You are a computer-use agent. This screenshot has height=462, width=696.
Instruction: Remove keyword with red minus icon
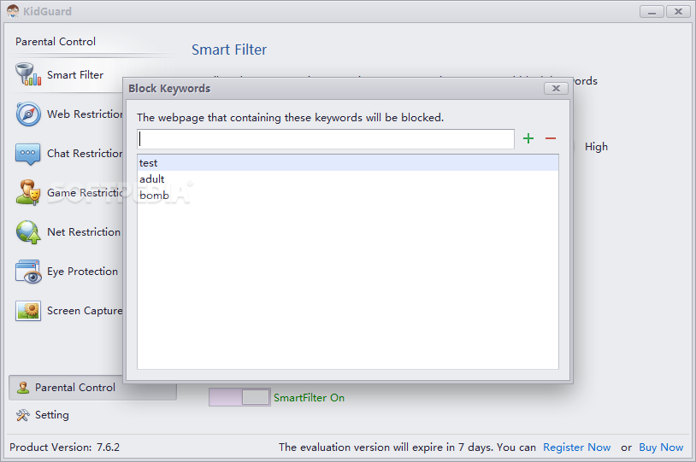[551, 138]
